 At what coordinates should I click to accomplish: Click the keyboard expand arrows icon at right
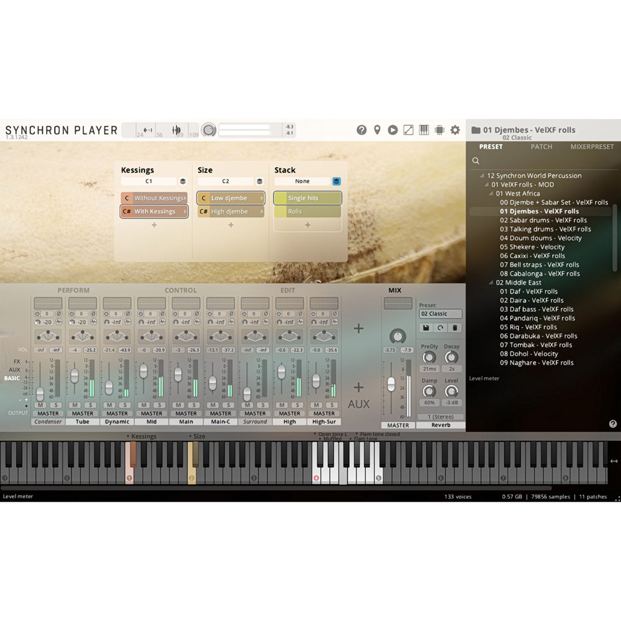[614, 461]
